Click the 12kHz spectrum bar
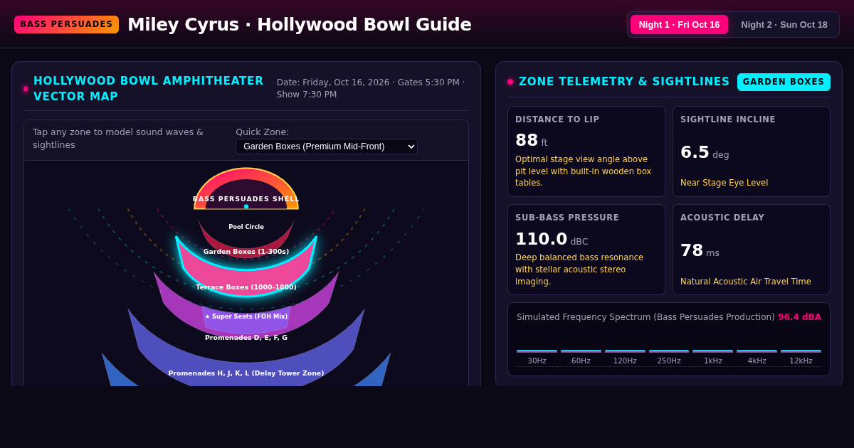This screenshot has width=854, height=448. (x=801, y=351)
